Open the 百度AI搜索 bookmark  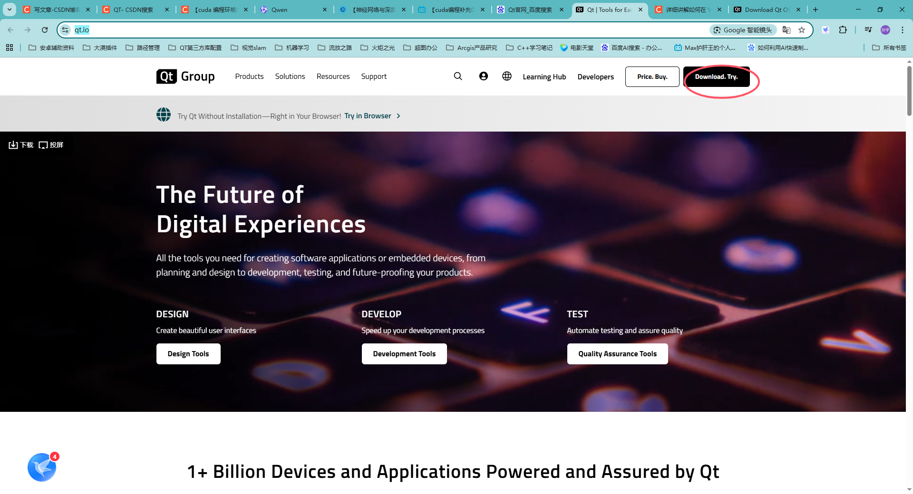(x=631, y=47)
